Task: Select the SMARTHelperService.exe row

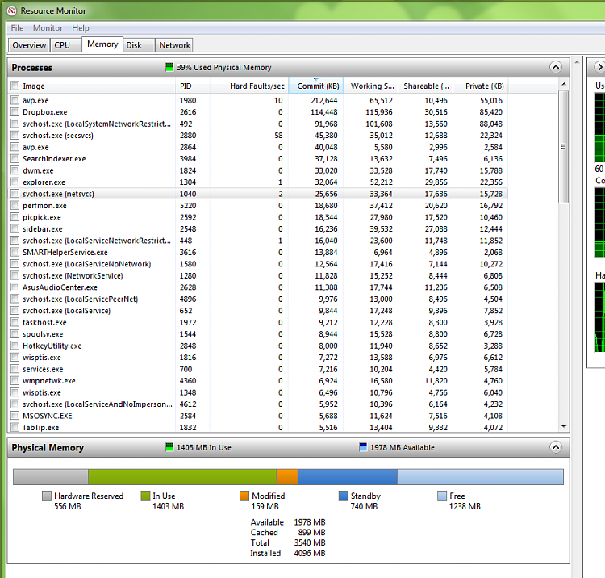Action: [x=258, y=252]
